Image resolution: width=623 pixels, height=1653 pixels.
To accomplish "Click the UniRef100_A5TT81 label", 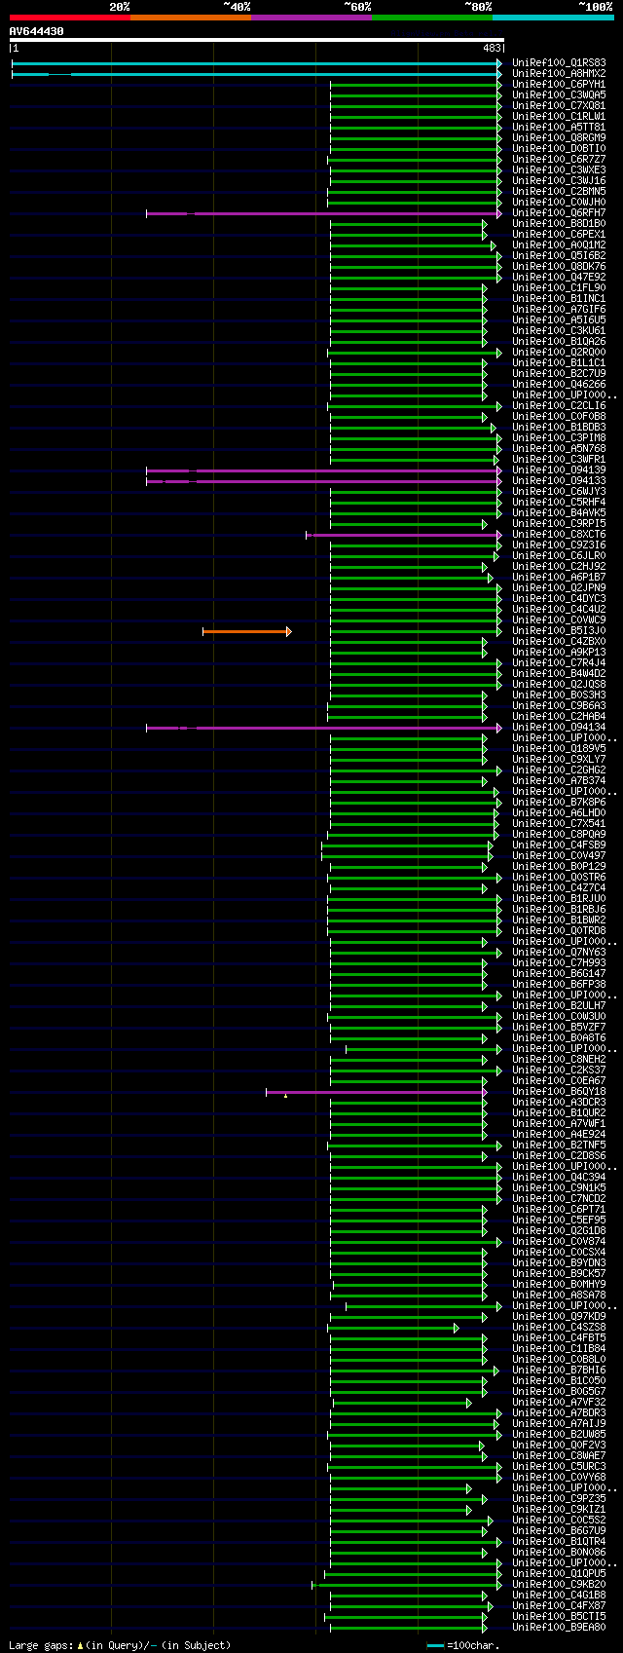I will point(559,128).
